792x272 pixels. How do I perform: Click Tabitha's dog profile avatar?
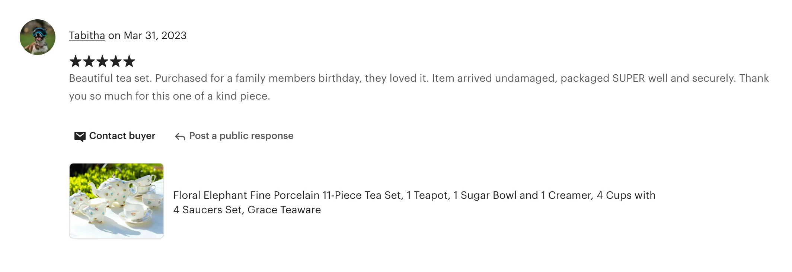click(38, 37)
